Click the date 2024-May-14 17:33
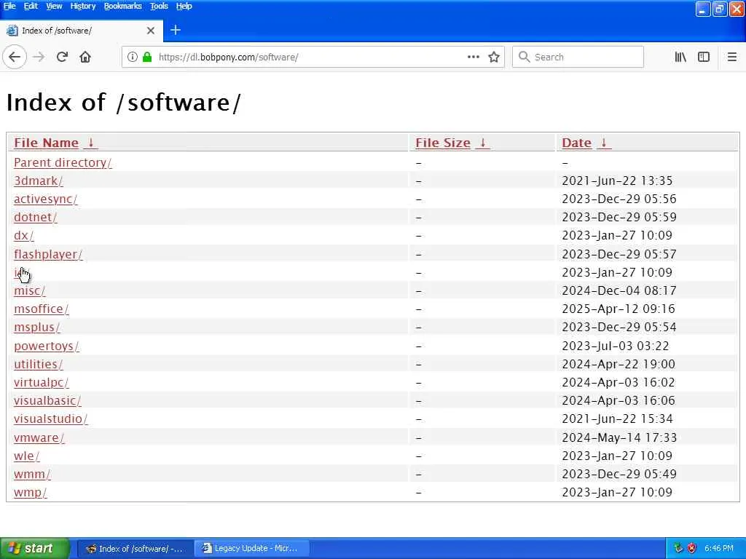The height and width of the screenshot is (559, 746). tap(619, 437)
